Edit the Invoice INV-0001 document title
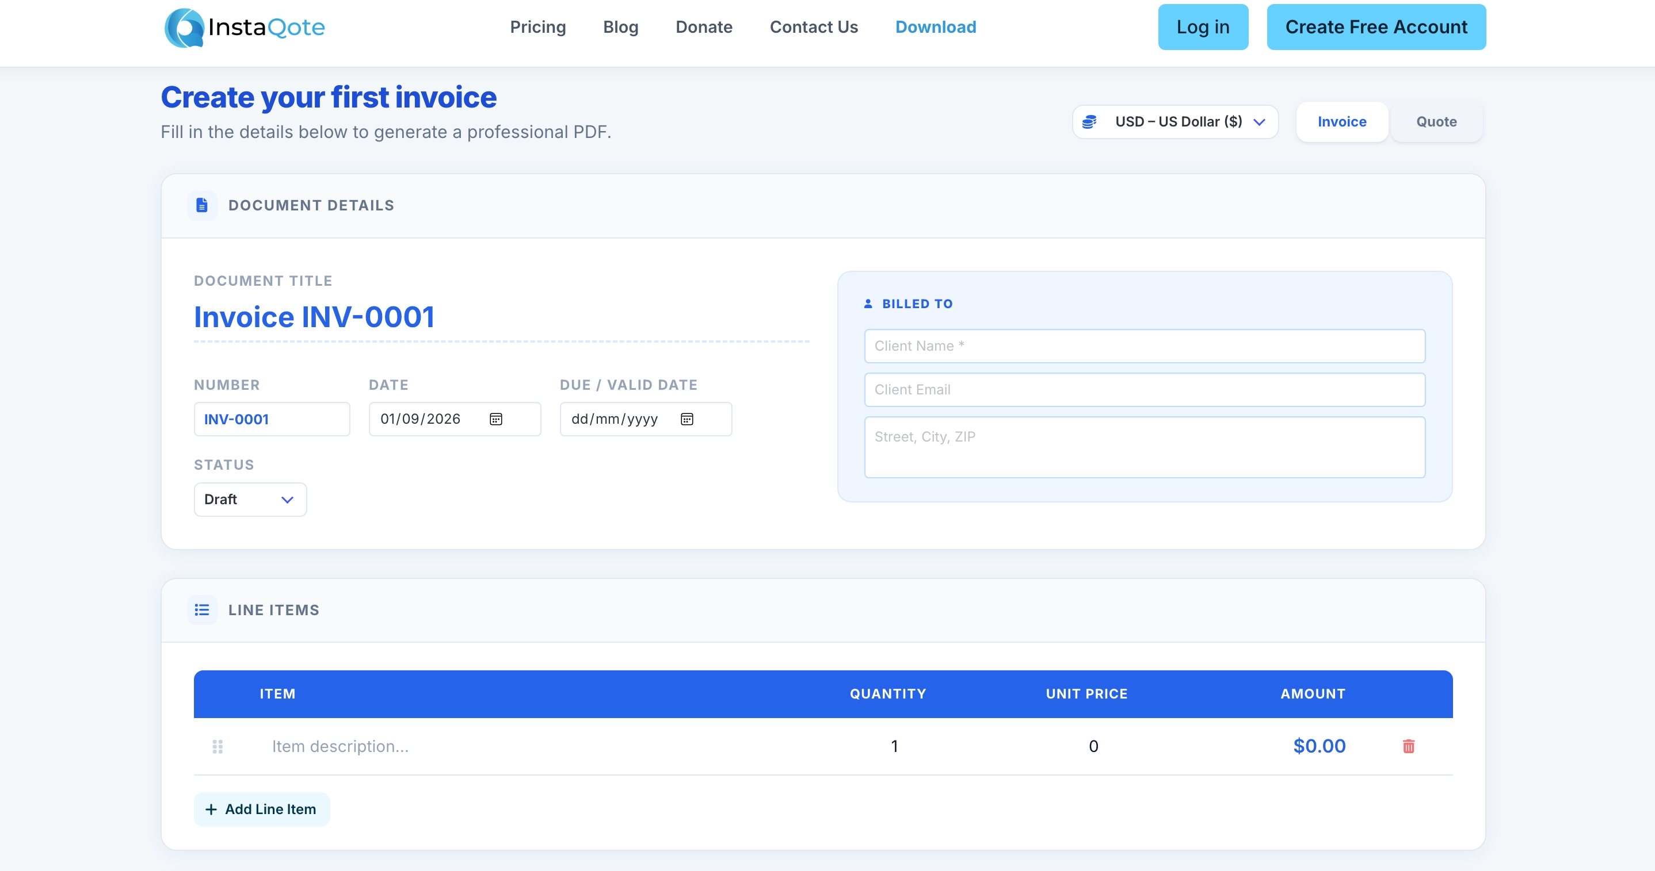The width and height of the screenshot is (1655, 871). [x=501, y=317]
